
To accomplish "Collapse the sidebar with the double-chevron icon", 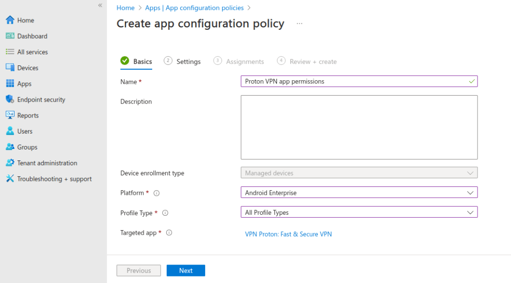I will [100, 5].
